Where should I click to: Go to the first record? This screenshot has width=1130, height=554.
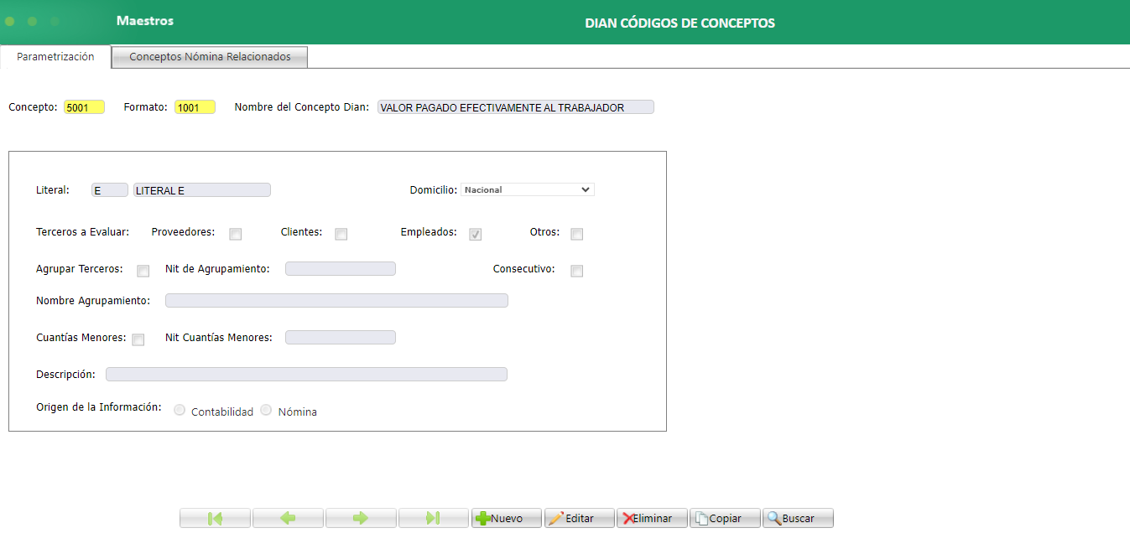[215, 518]
